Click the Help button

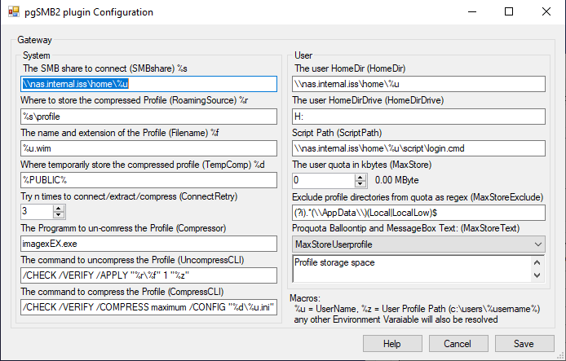(x=392, y=344)
